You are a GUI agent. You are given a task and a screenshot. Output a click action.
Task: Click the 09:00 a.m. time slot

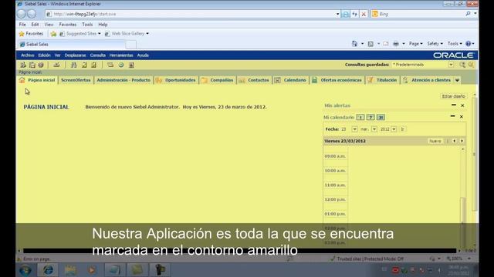pos(335,156)
